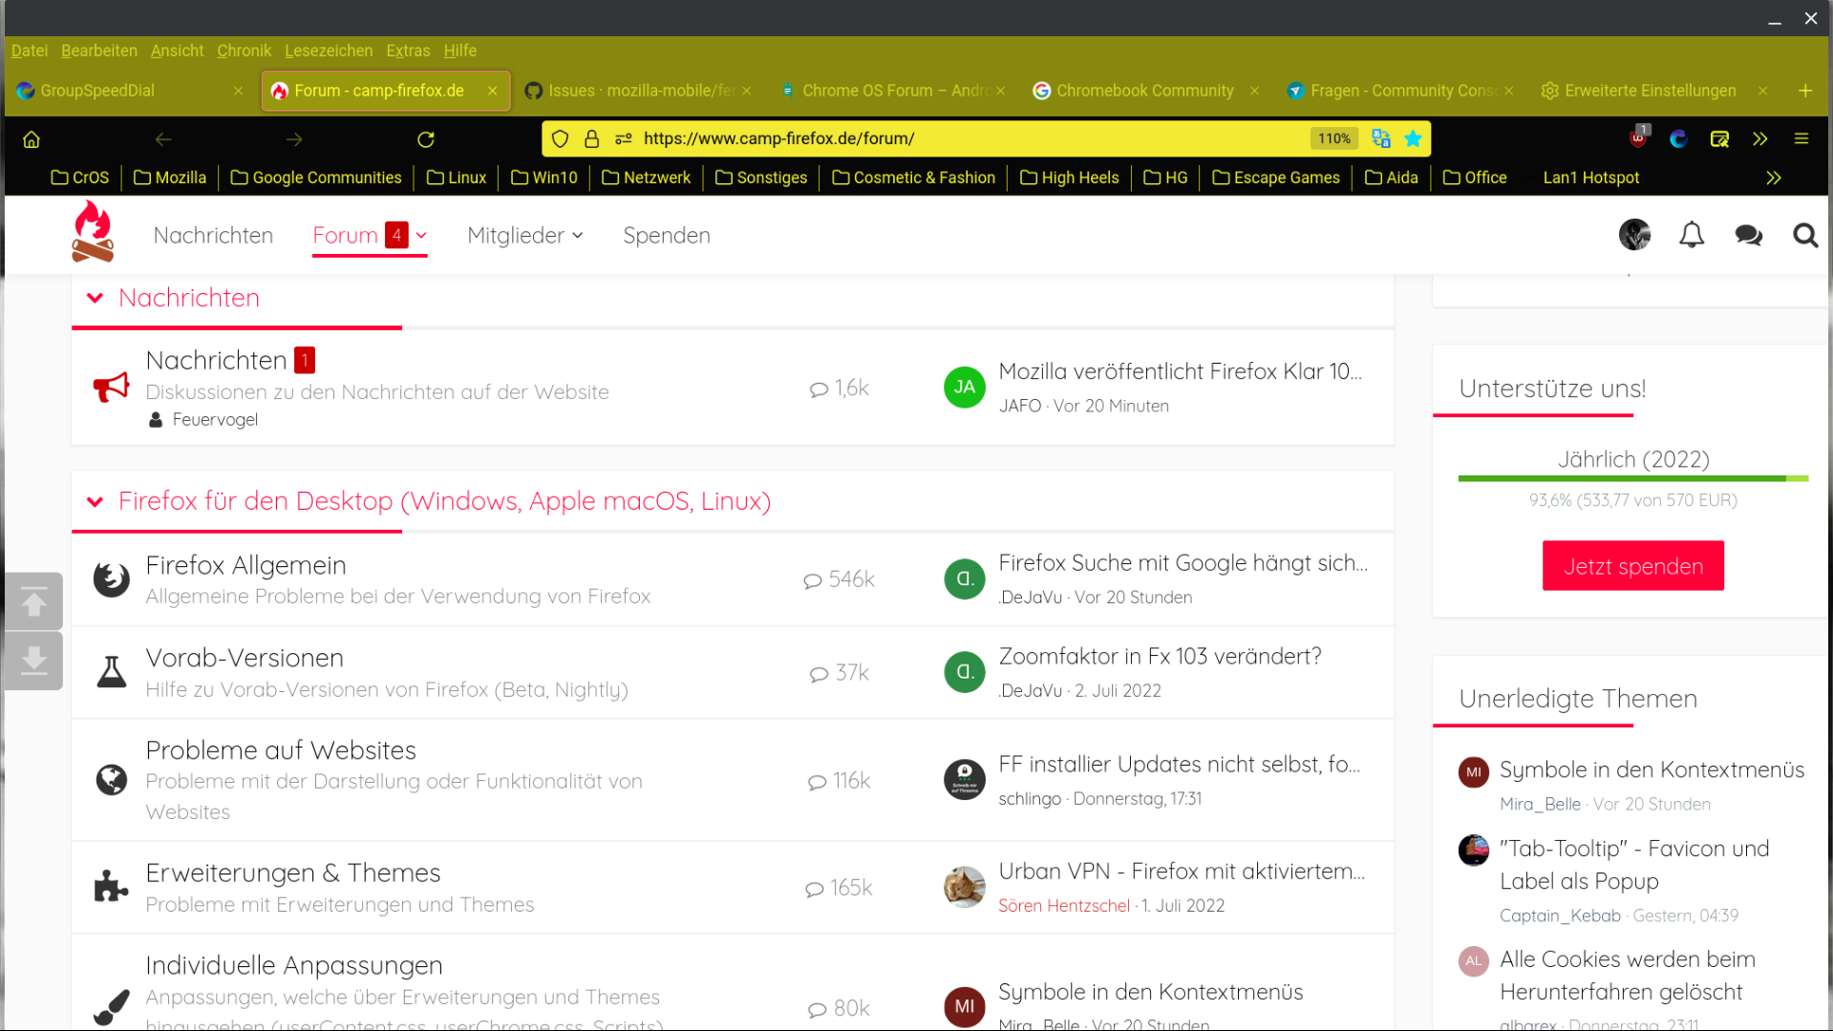Open the magnifier-window extension icon in the toolbar

[x=1719, y=139]
